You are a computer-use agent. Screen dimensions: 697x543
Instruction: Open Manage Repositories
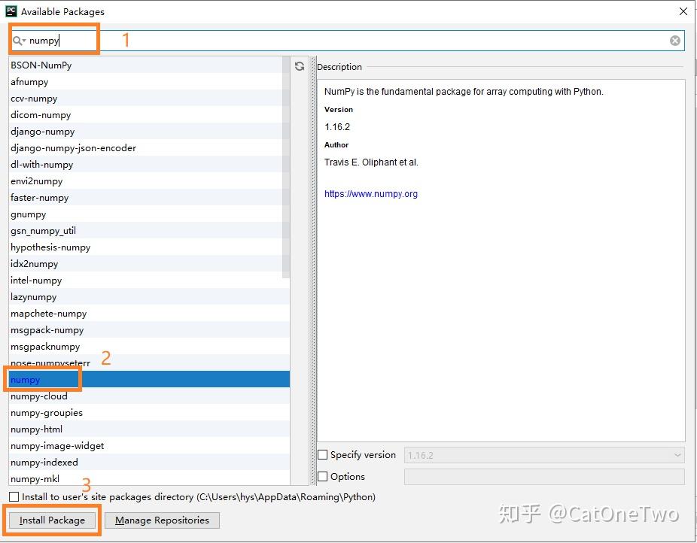click(162, 520)
